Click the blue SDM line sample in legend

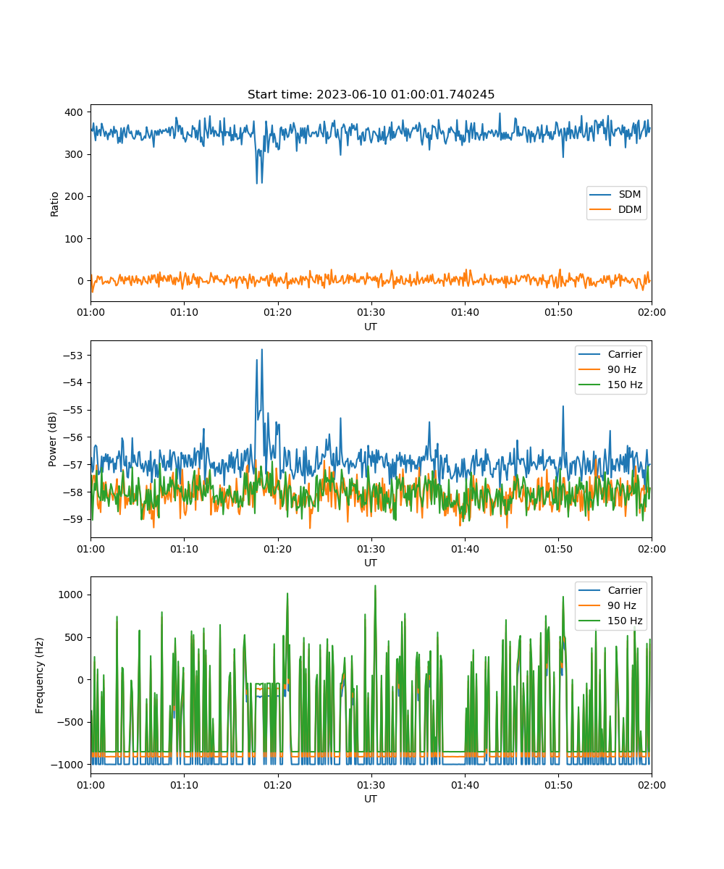tap(600, 196)
